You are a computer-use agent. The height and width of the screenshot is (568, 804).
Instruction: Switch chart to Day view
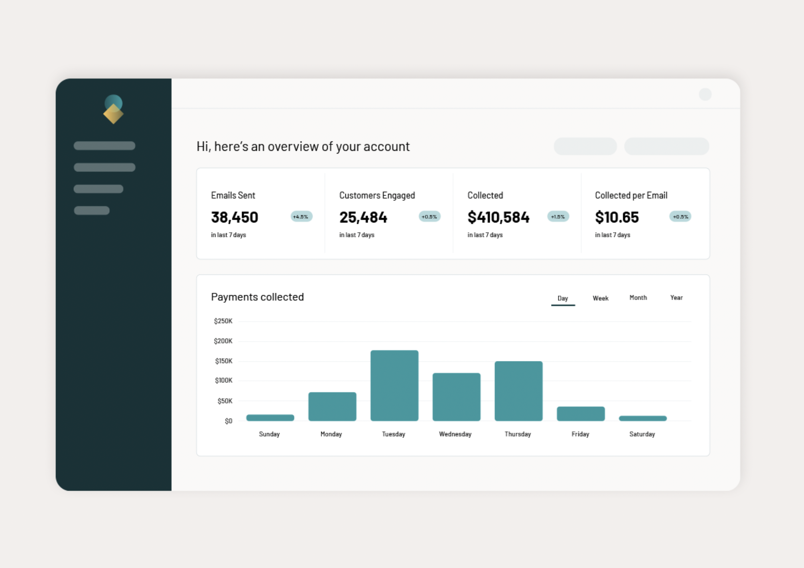point(563,298)
